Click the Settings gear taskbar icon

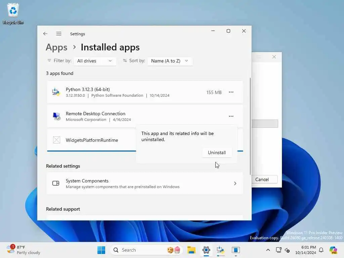click(x=206, y=250)
